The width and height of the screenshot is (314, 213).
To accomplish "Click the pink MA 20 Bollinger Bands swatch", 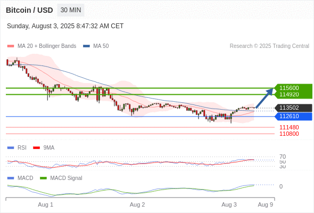I will pyautogui.click(x=11, y=46).
